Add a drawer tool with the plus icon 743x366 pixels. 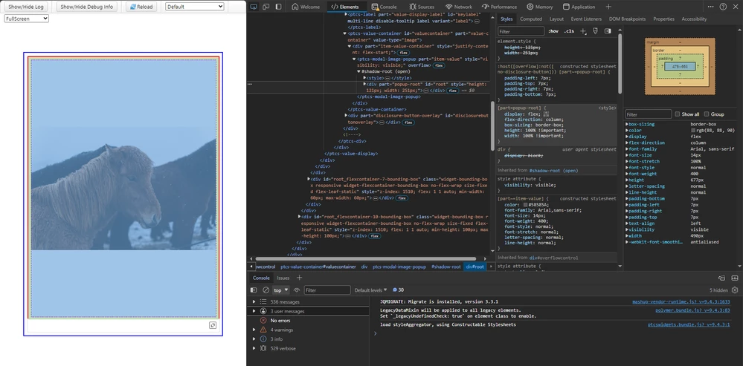[299, 278]
